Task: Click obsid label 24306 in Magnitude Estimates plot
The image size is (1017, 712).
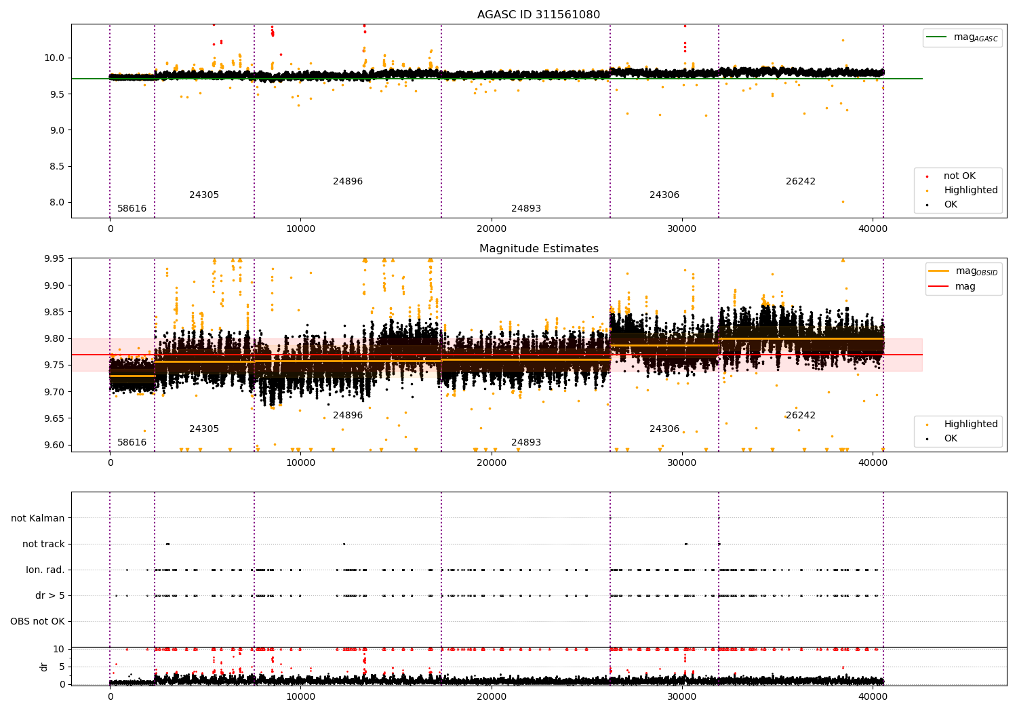Action: pos(664,429)
